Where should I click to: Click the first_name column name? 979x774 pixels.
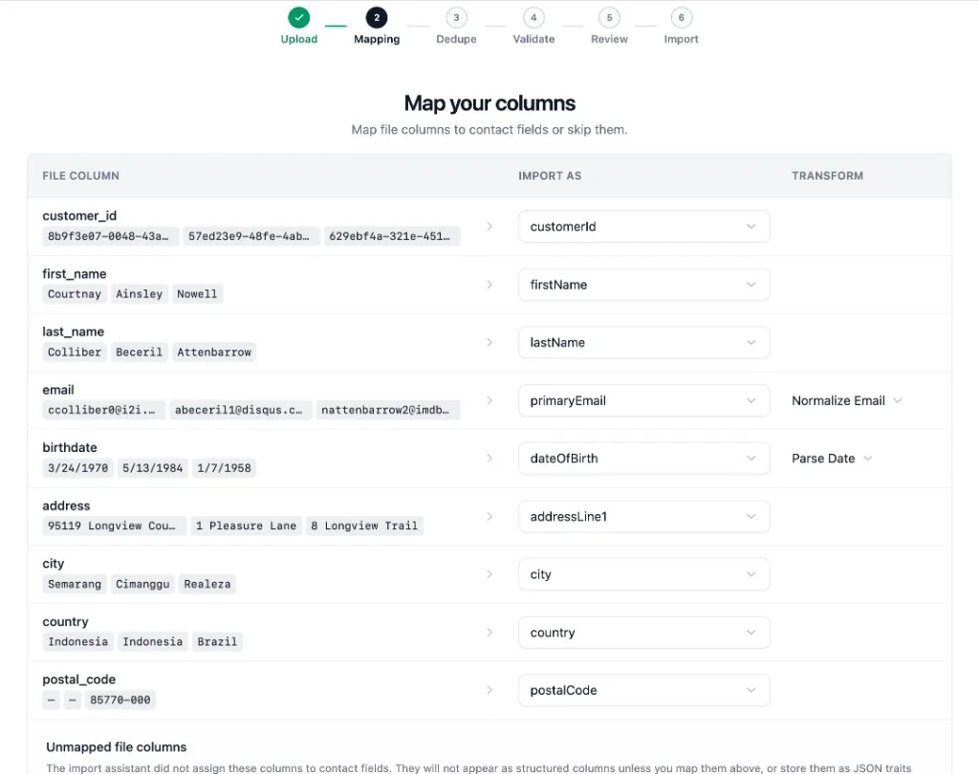75,274
